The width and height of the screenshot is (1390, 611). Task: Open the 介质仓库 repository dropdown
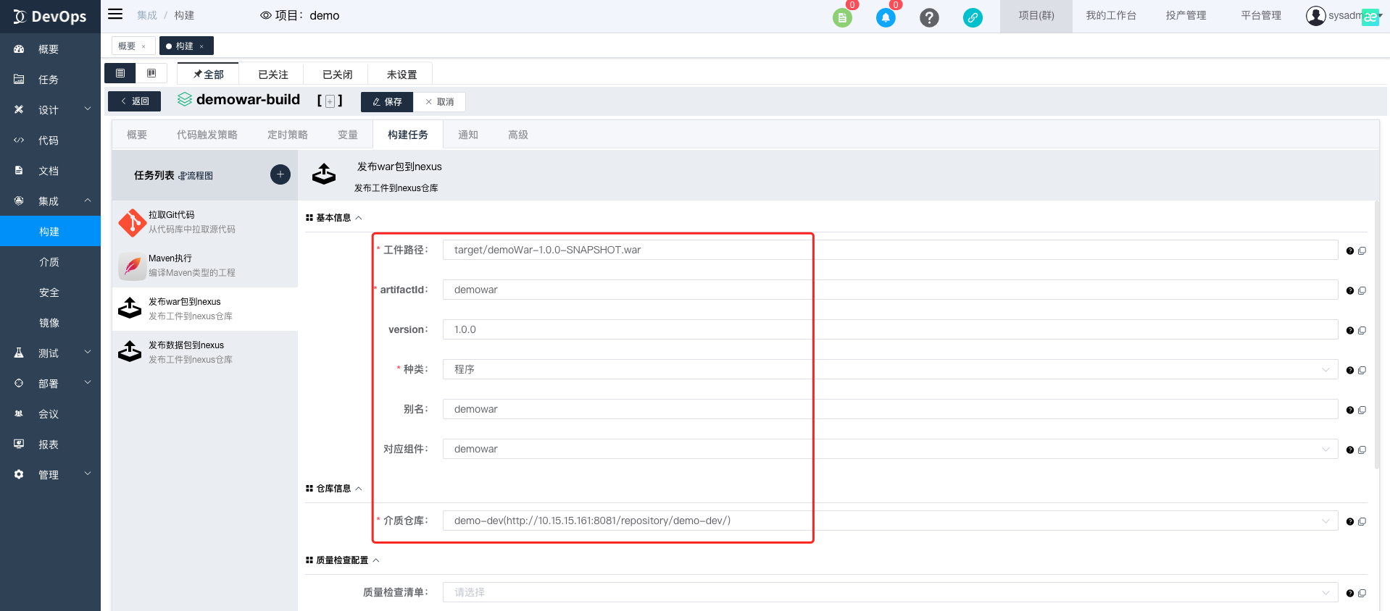click(x=890, y=521)
